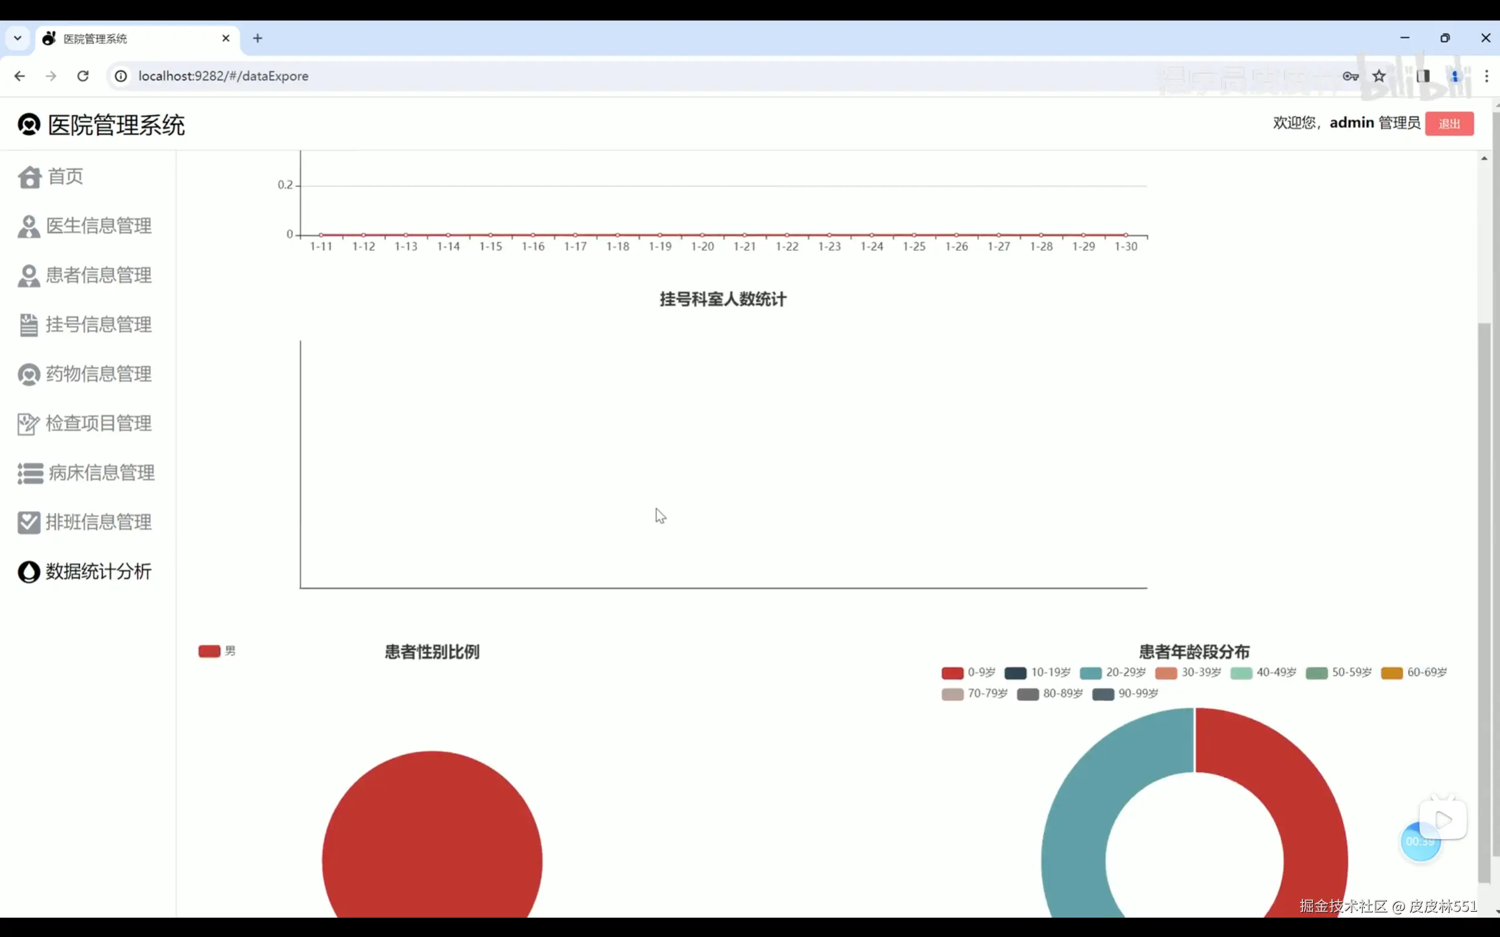
Task: Click the teal slice of the age donut
Action: [x=1079, y=824]
